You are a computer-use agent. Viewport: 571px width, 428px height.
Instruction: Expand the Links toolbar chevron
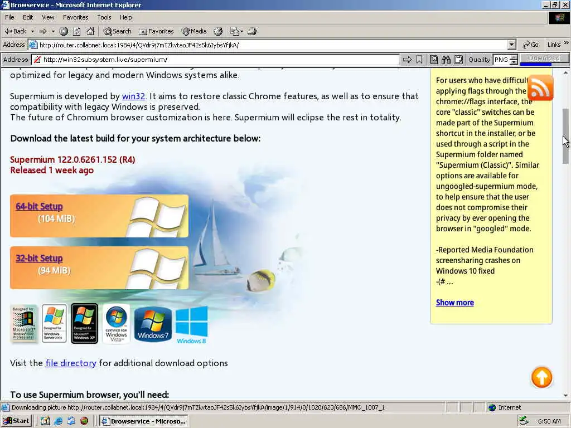(567, 43)
